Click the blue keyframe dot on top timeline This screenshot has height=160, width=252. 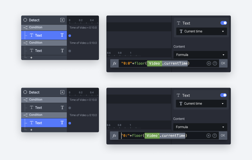70,36
